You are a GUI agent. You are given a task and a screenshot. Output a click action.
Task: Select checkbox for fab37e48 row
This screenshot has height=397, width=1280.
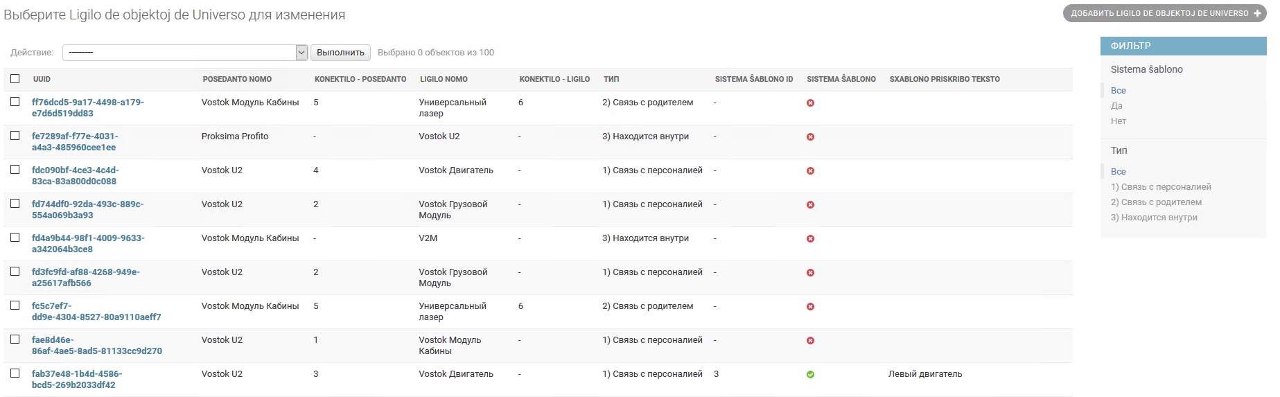coord(15,373)
